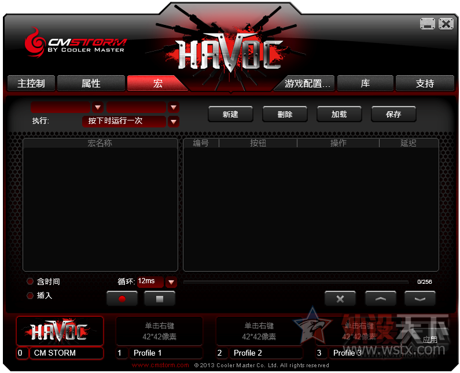This screenshot has width=460, height=373.
Task: Click the 编号 column header
Action: (x=201, y=143)
